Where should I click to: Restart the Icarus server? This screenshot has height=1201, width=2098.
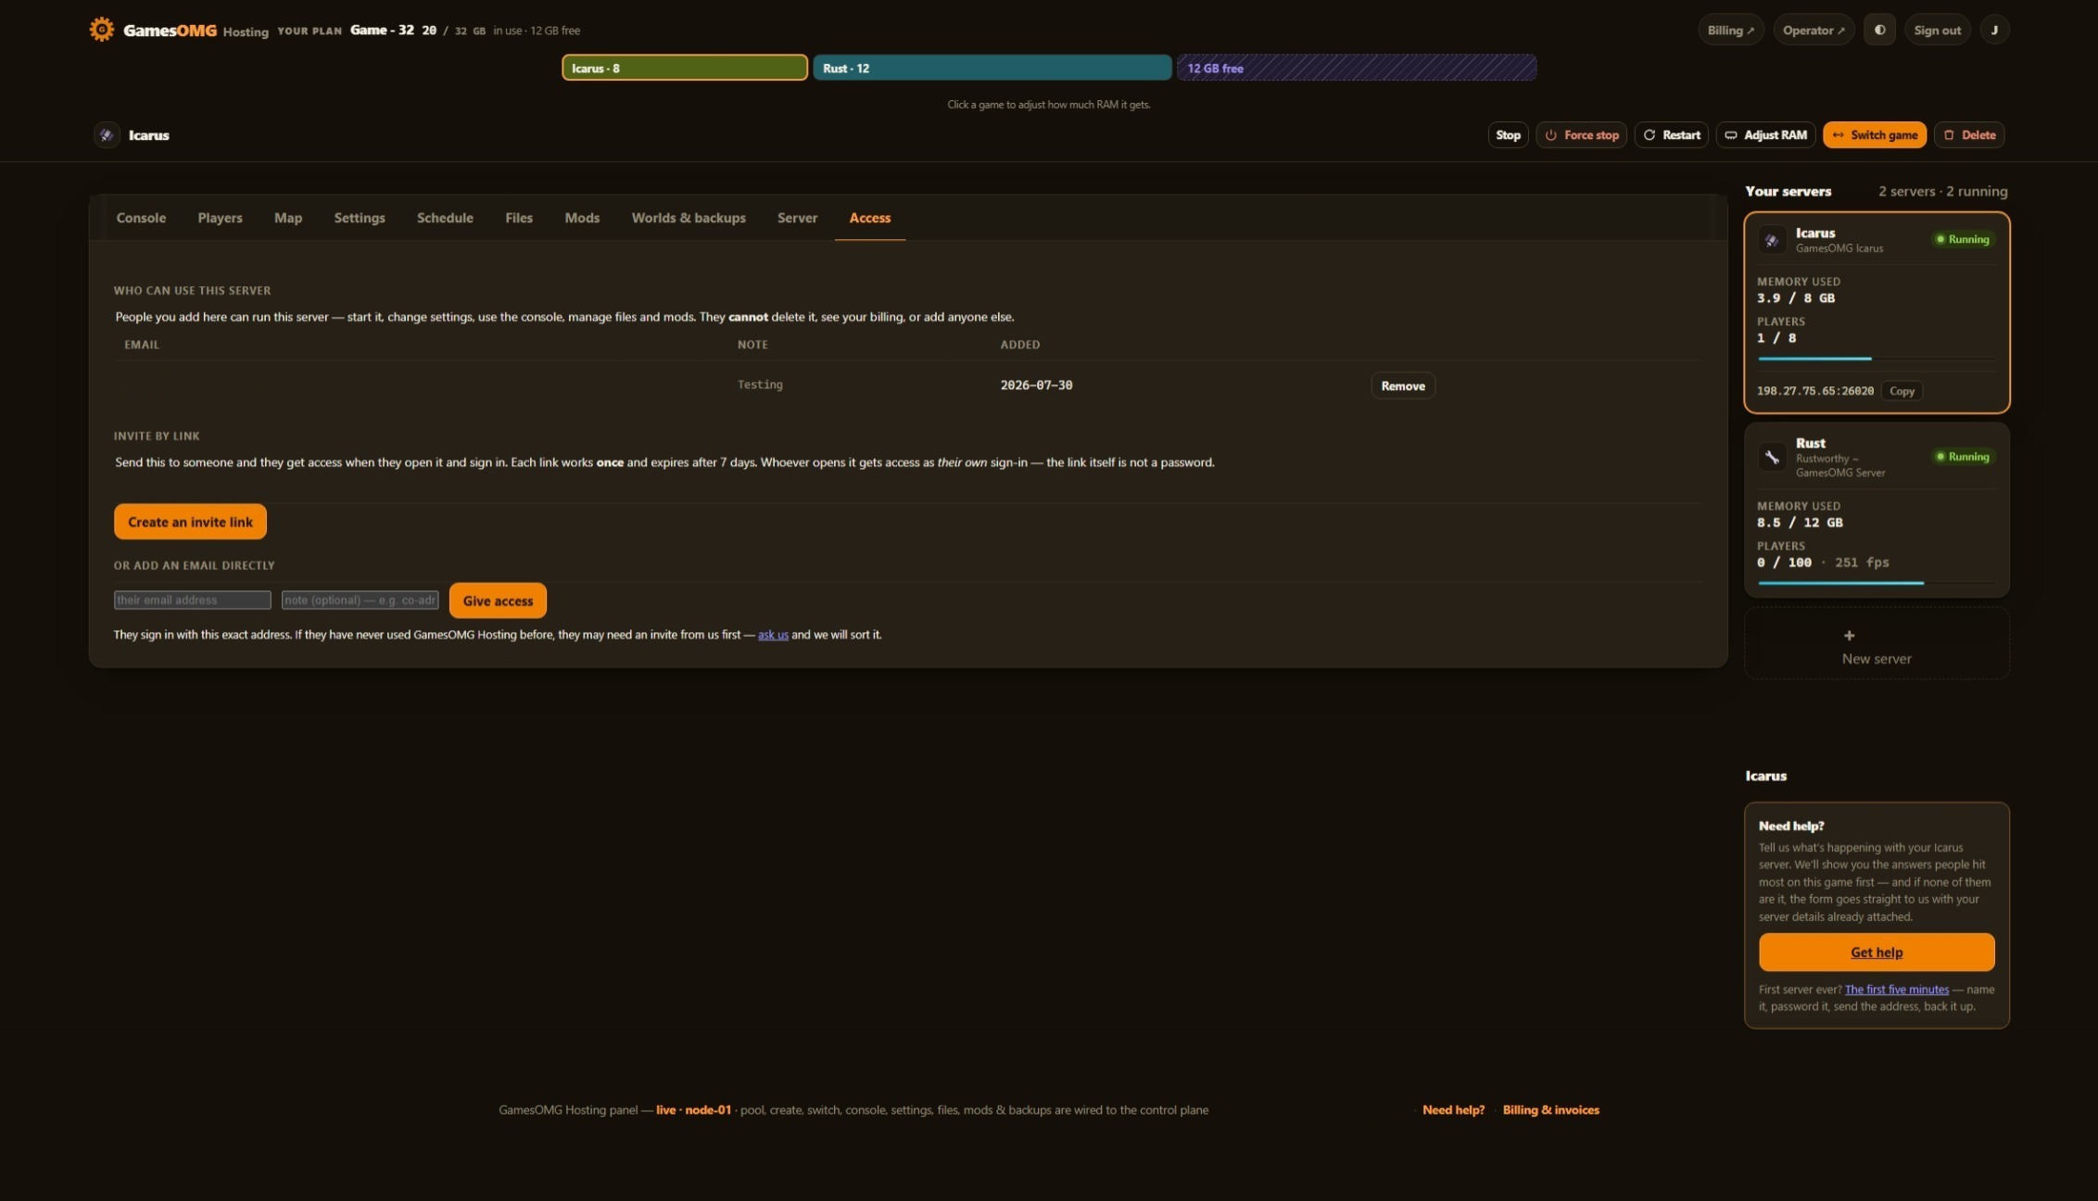click(x=1671, y=134)
